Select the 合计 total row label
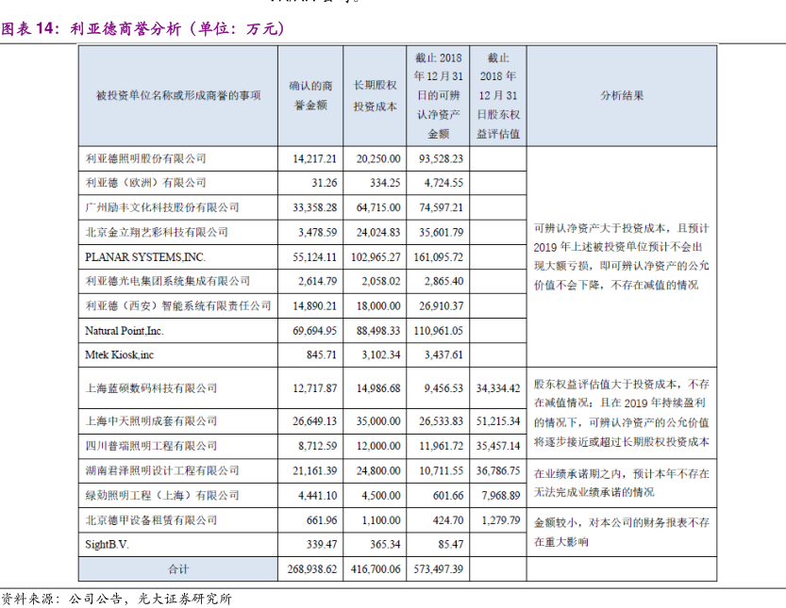The image size is (786, 608). 178,568
